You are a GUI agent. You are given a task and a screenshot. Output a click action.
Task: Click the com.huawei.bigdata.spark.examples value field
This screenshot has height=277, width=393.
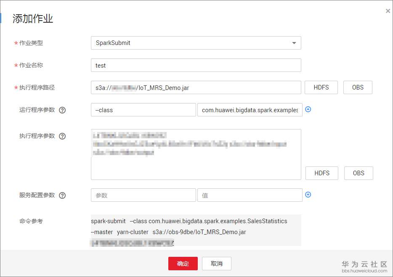[x=250, y=110]
